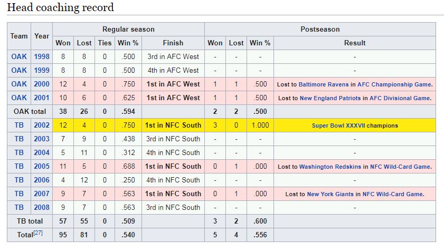Open the 2001 season year link
This screenshot has width=444, height=251.
point(42,98)
